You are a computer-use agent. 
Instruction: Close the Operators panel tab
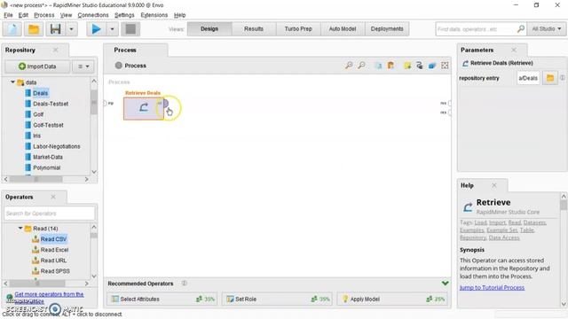click(53, 197)
